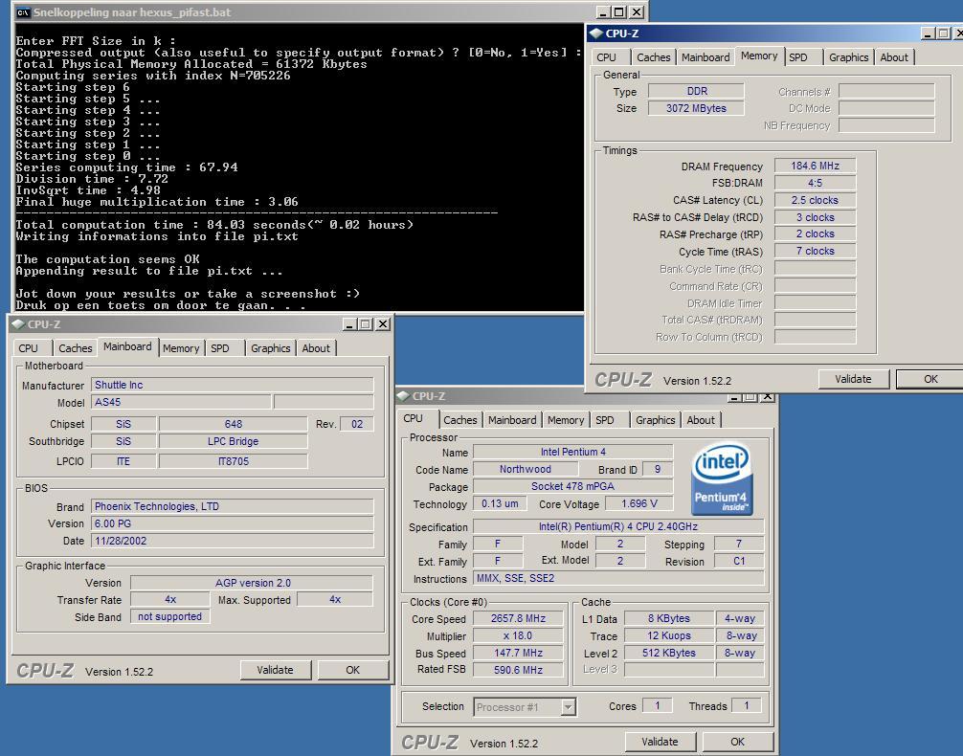The width and height of the screenshot is (963, 756).
Task: Open Caches tab in Mainboard window
Action: (x=76, y=348)
